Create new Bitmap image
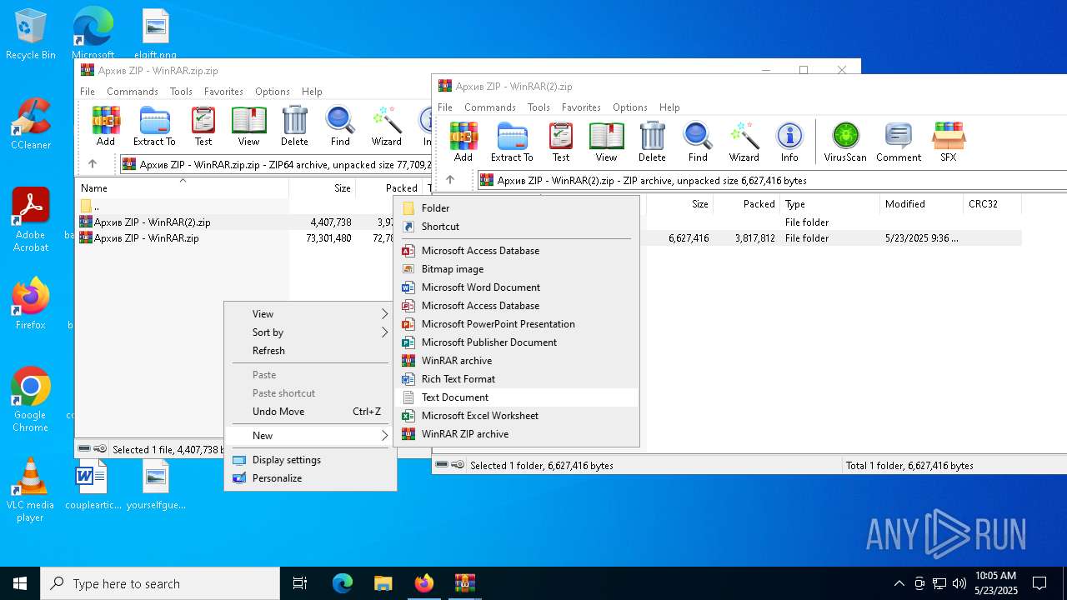This screenshot has height=600, width=1067. point(517,269)
